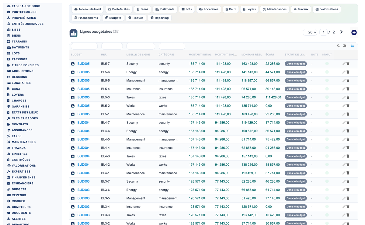365x225 pixels.
Task: Clear filters with crossed-out magnifier icon
Action: (345, 46)
